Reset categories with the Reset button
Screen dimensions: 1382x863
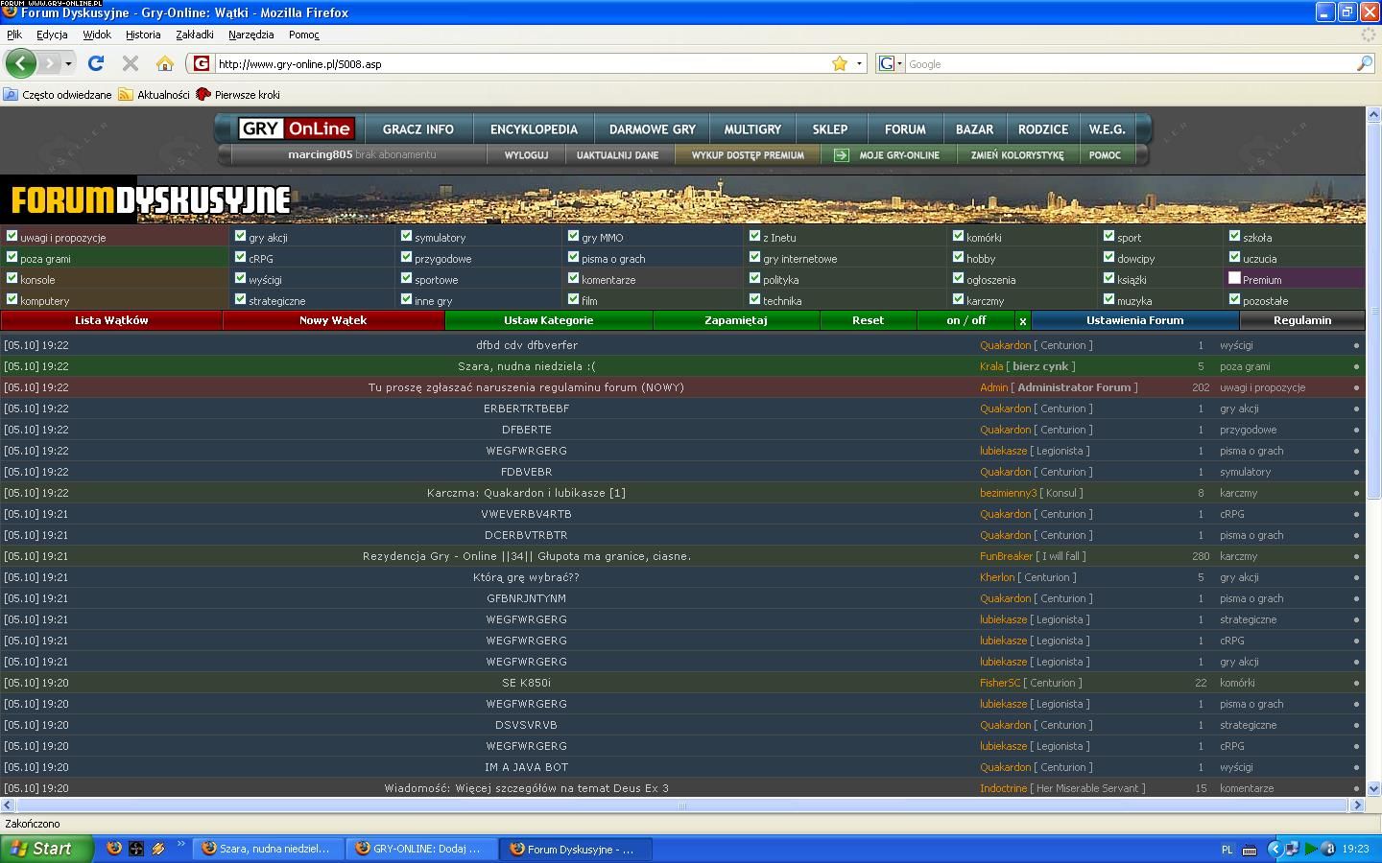(868, 320)
